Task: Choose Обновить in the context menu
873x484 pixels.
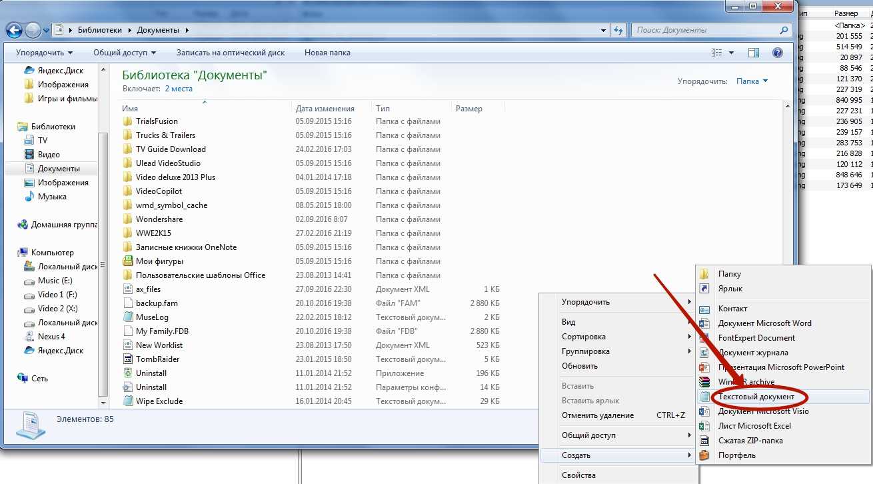Action: point(579,366)
